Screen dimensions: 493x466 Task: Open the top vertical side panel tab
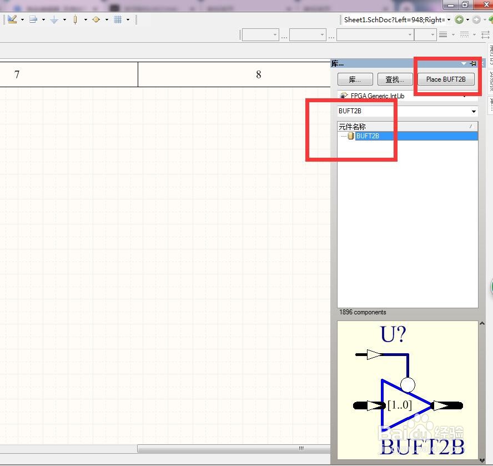point(490,56)
